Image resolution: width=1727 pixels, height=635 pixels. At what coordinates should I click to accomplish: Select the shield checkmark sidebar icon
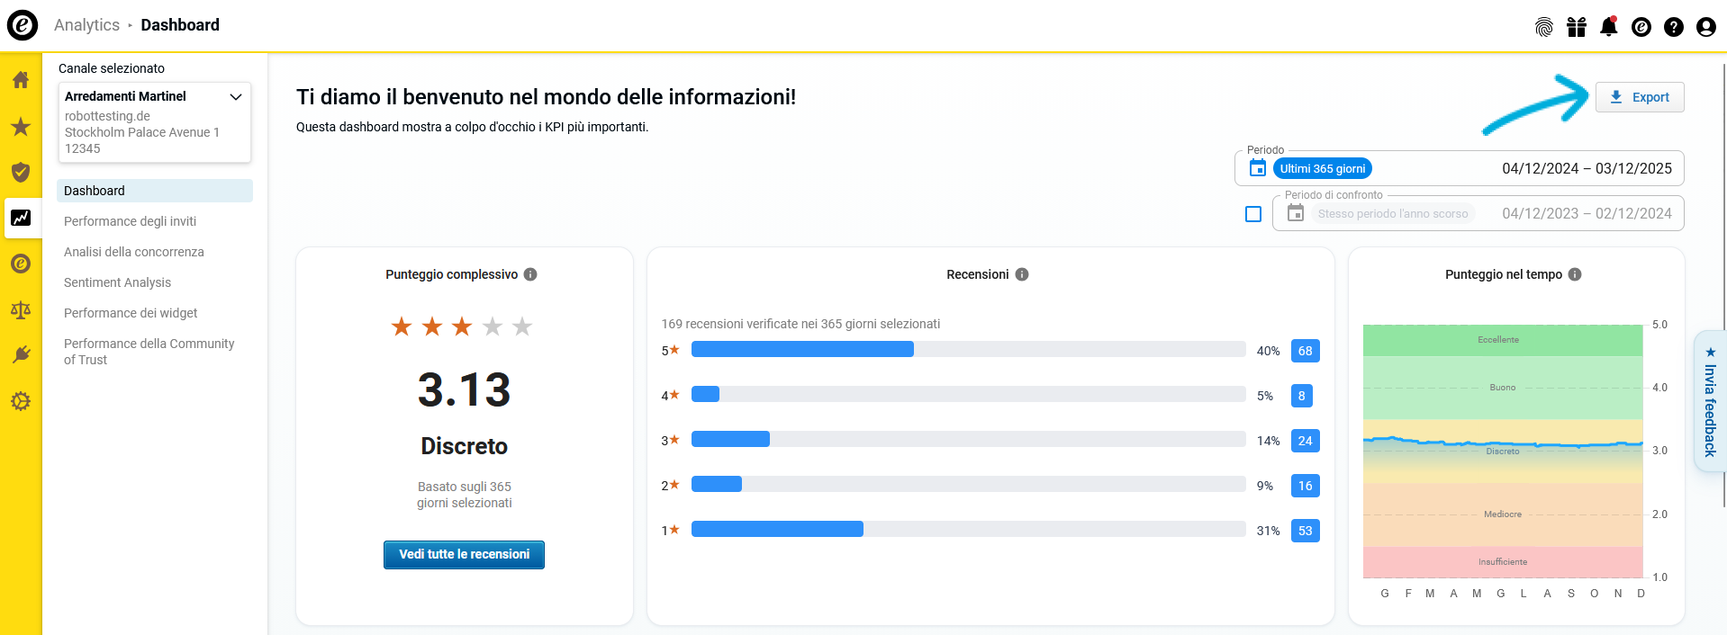(21, 172)
